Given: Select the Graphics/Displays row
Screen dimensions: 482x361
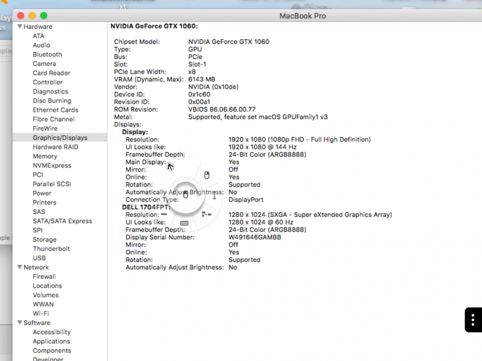Looking at the screenshot, I should tap(60, 138).
